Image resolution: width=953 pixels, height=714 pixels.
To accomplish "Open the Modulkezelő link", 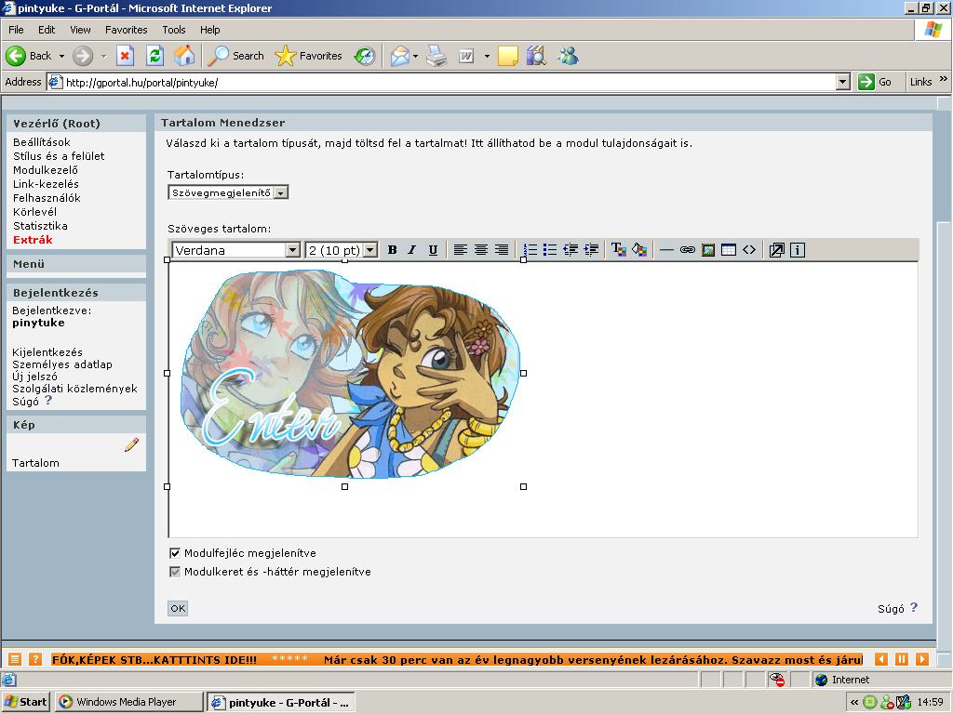I will [x=46, y=170].
